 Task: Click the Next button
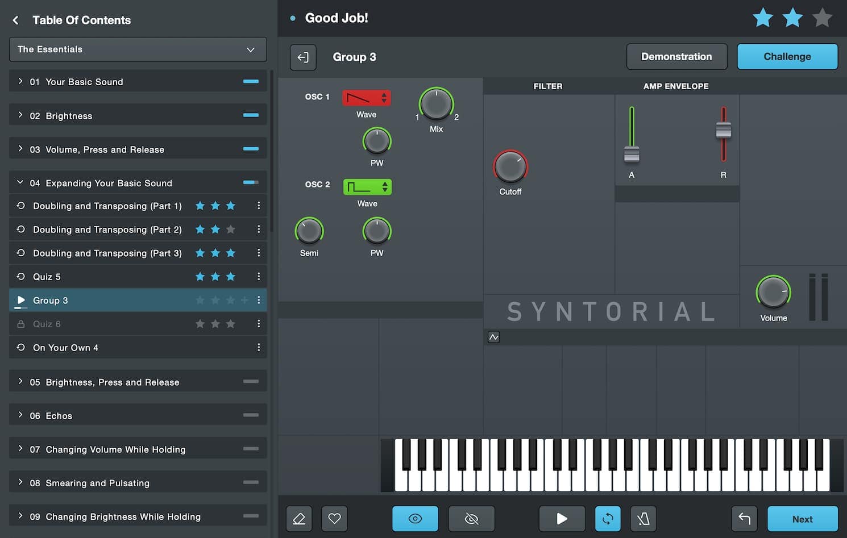(x=802, y=519)
